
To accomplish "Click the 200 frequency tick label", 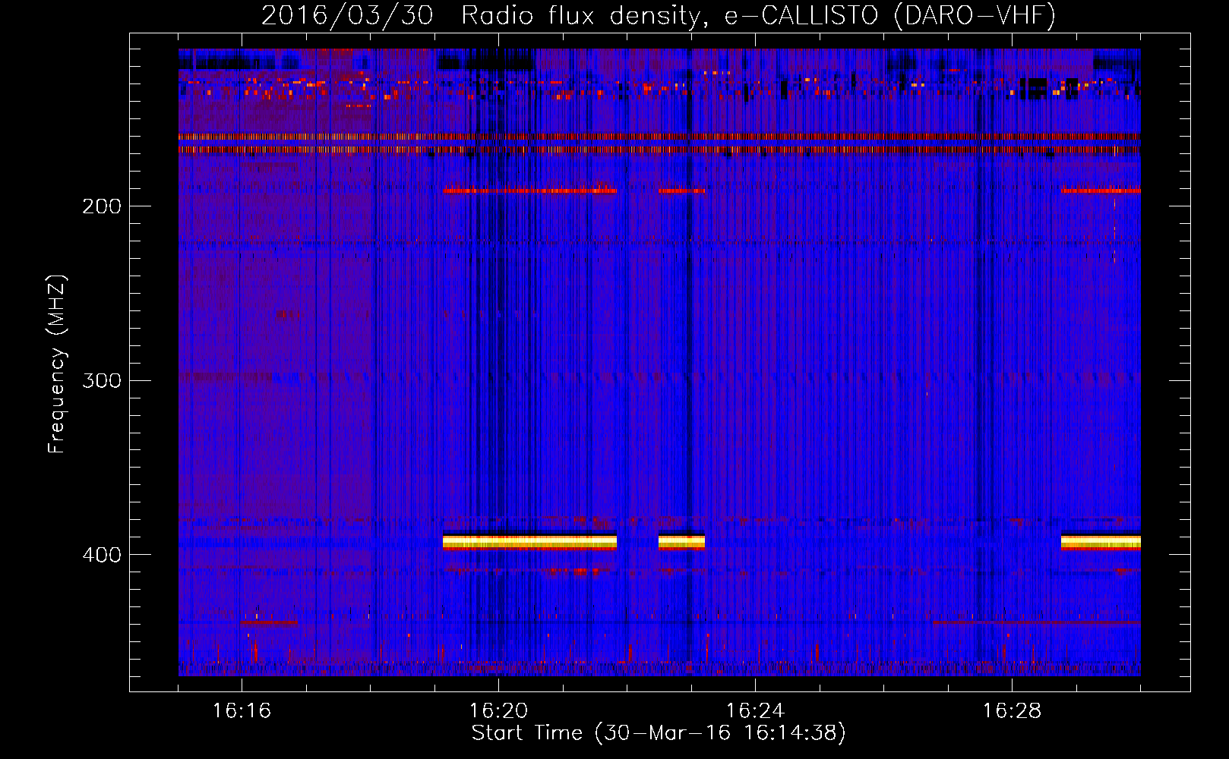I will 102,206.
